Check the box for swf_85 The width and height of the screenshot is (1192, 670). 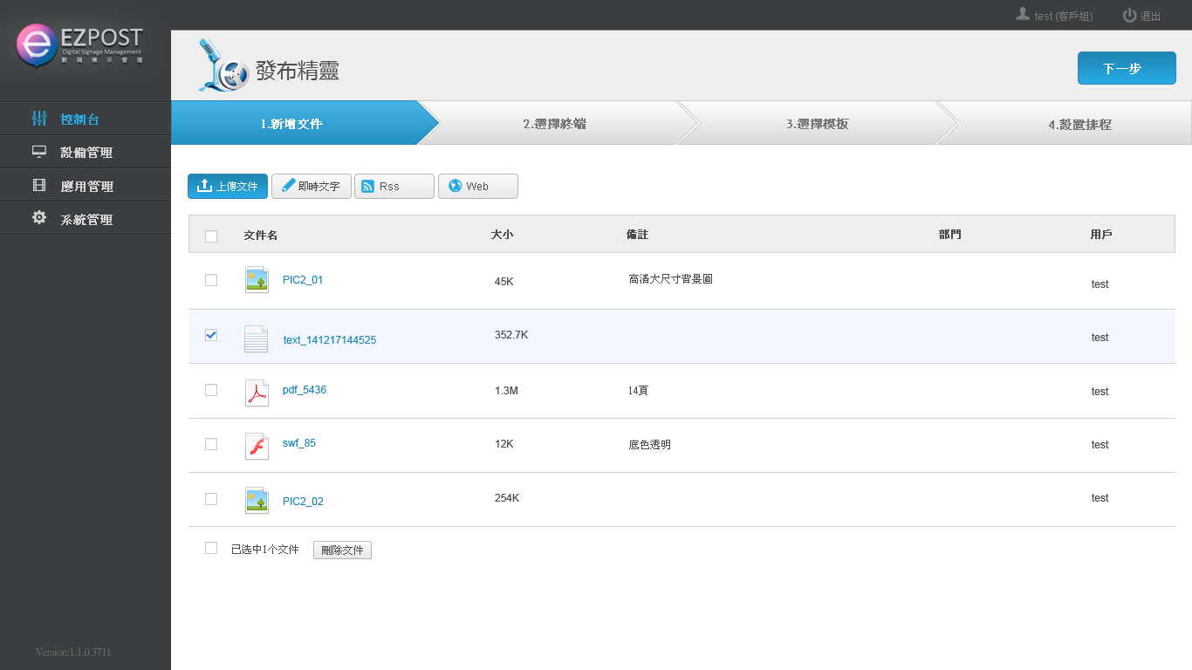coord(211,444)
